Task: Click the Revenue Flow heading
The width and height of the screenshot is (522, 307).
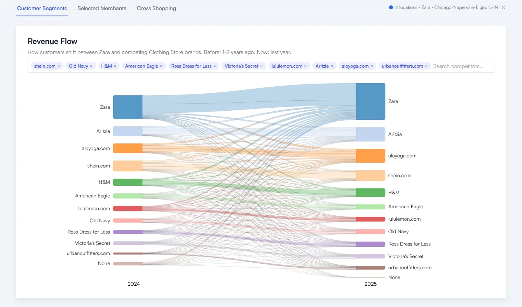Action: click(52, 41)
